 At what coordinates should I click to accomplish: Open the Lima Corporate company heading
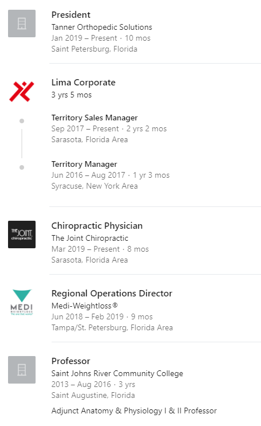pyautogui.click(x=84, y=83)
